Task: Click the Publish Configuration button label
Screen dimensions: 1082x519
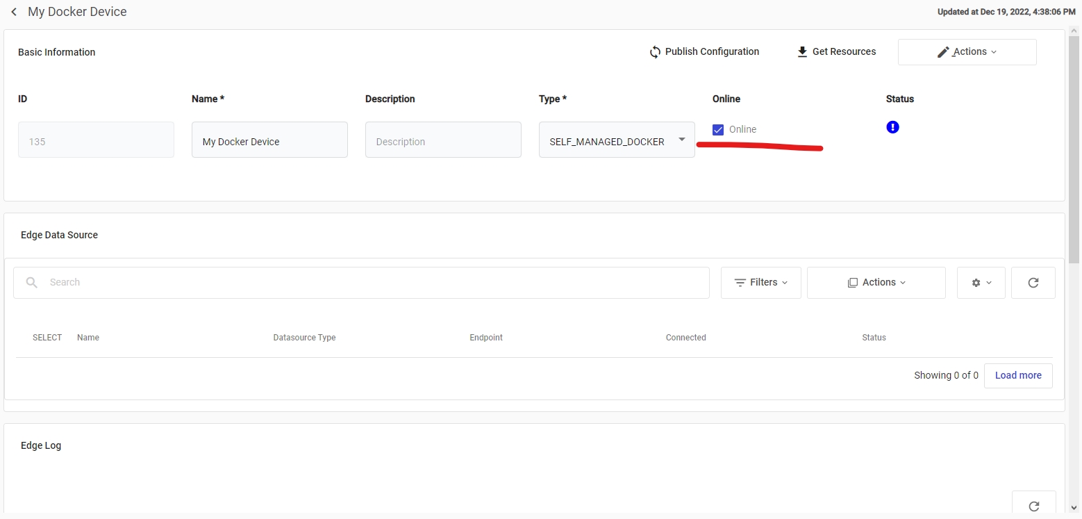Action: [712, 52]
